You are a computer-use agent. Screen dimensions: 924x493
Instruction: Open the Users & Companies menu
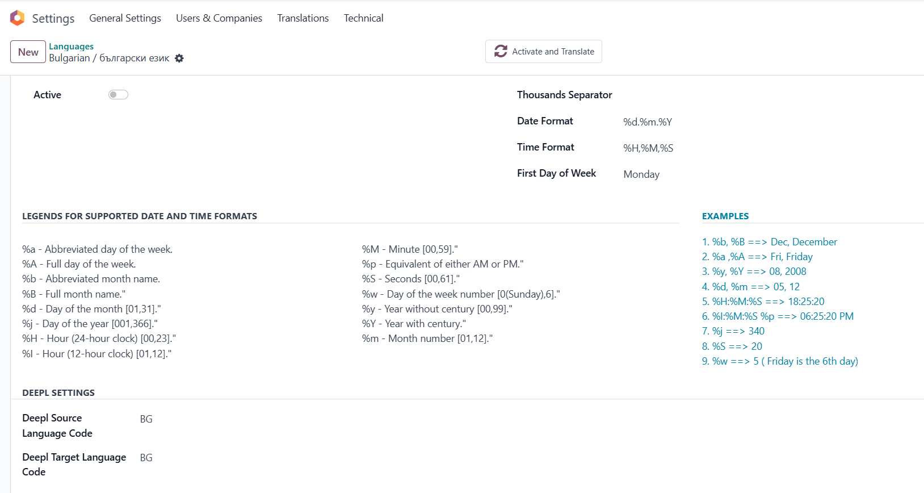[x=219, y=18]
